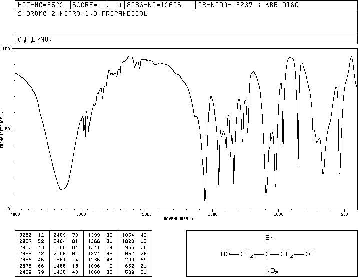Click the broad O-H band minimum near 3282

pyautogui.click(x=62, y=189)
